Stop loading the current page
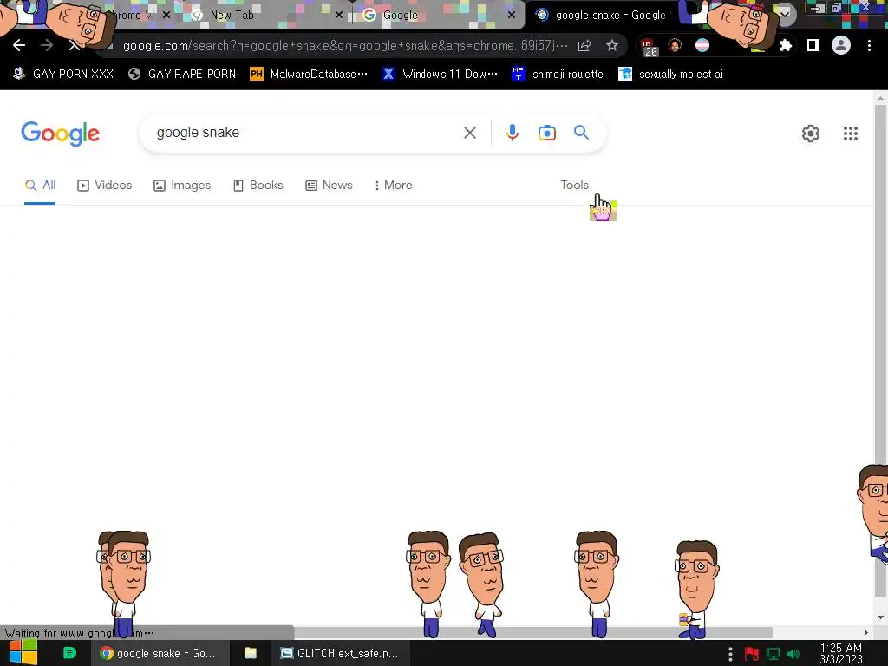The width and height of the screenshot is (888, 666). tap(75, 45)
